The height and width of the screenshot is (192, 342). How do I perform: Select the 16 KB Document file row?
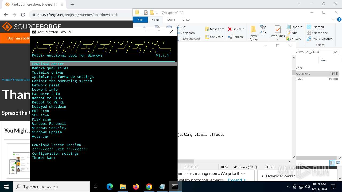click(x=317, y=74)
